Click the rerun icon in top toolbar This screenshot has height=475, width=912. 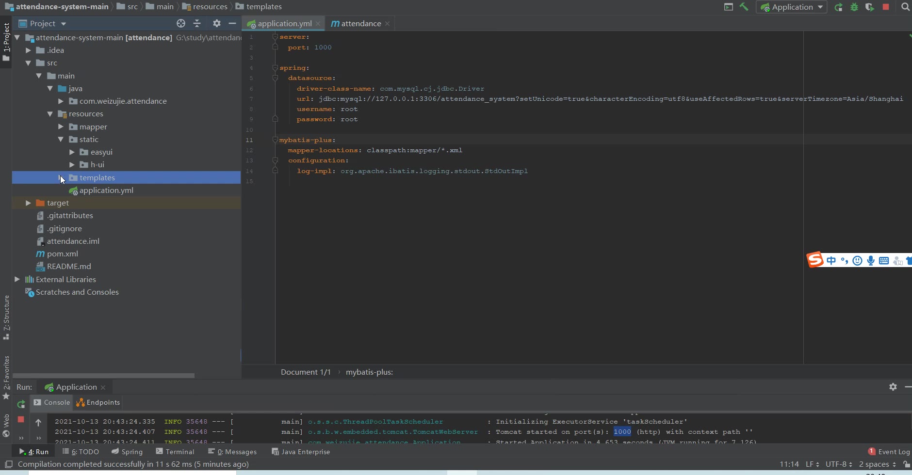coord(838,7)
